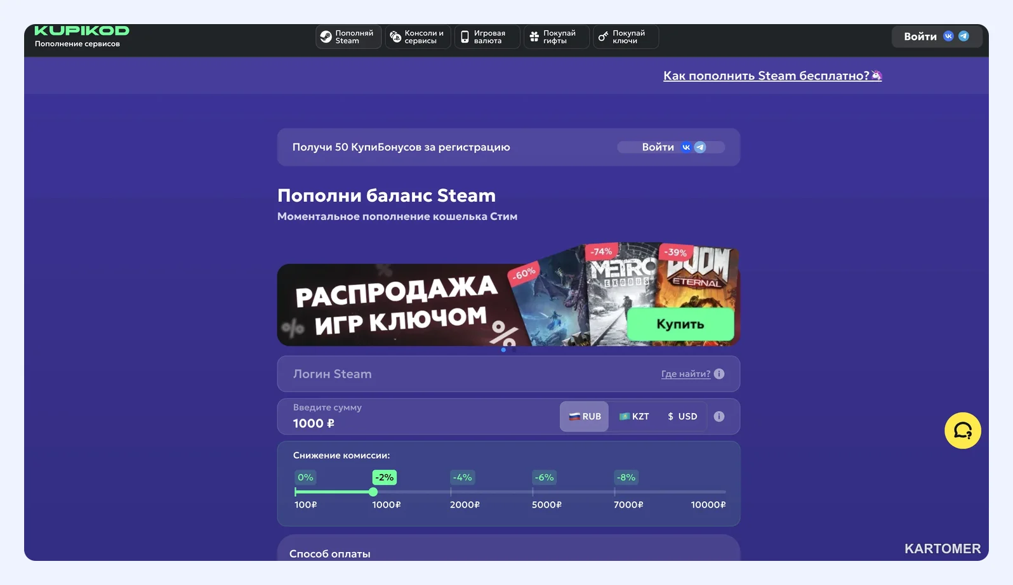Image resolution: width=1013 pixels, height=585 pixels.
Task: Open the yellow support chat button
Action: click(963, 431)
